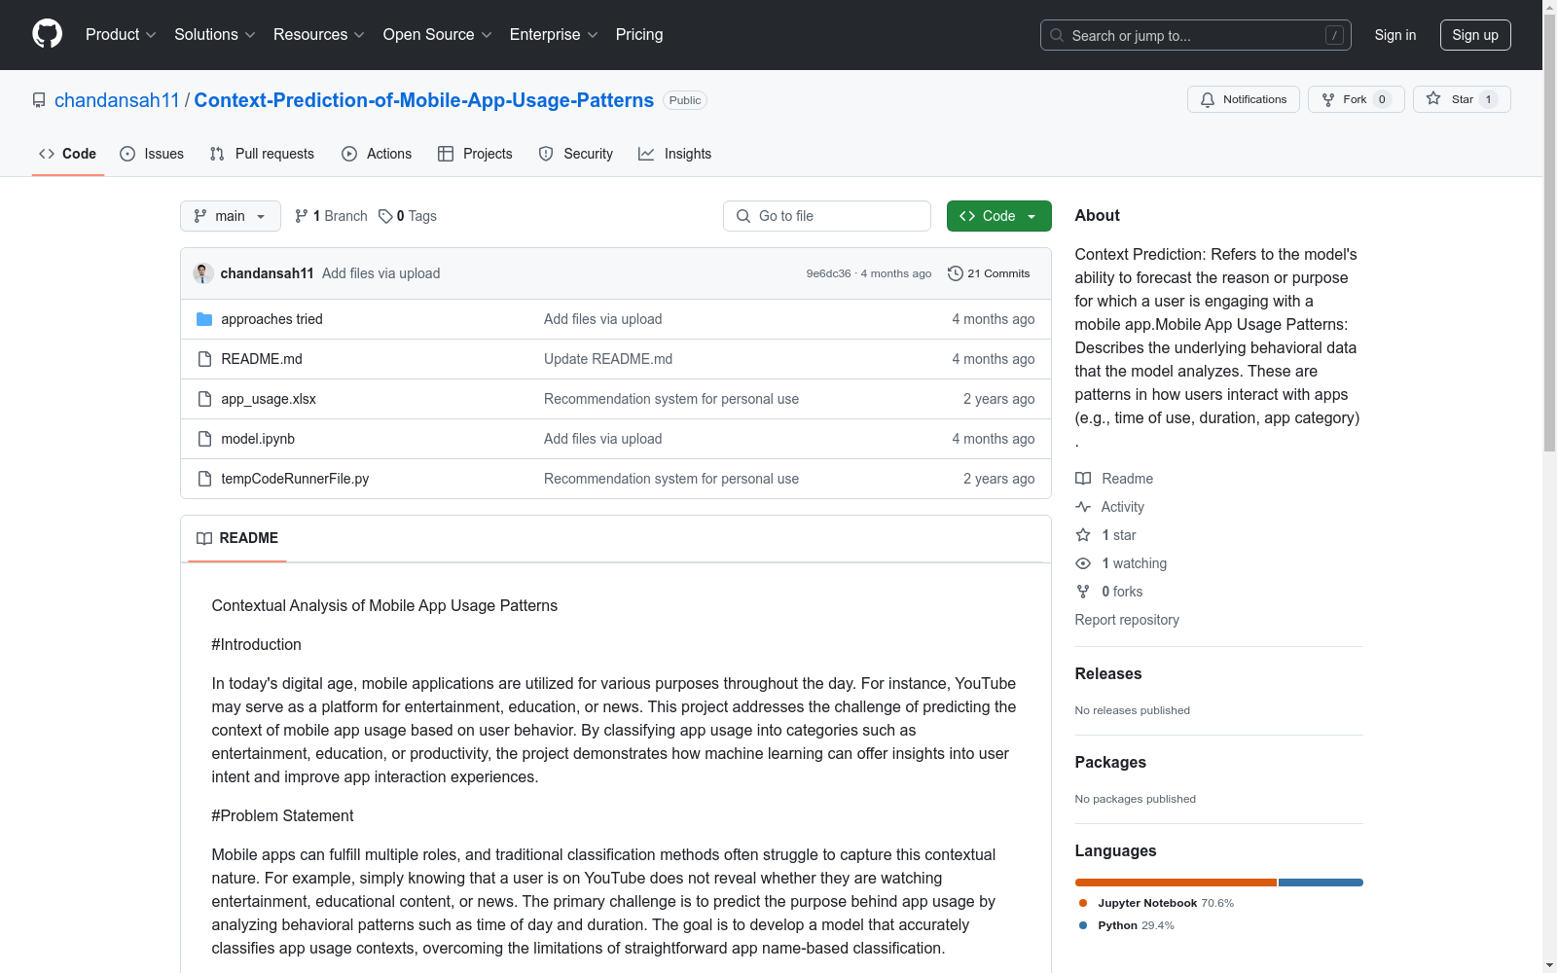Click the shield icon of Security tab

point(546,154)
